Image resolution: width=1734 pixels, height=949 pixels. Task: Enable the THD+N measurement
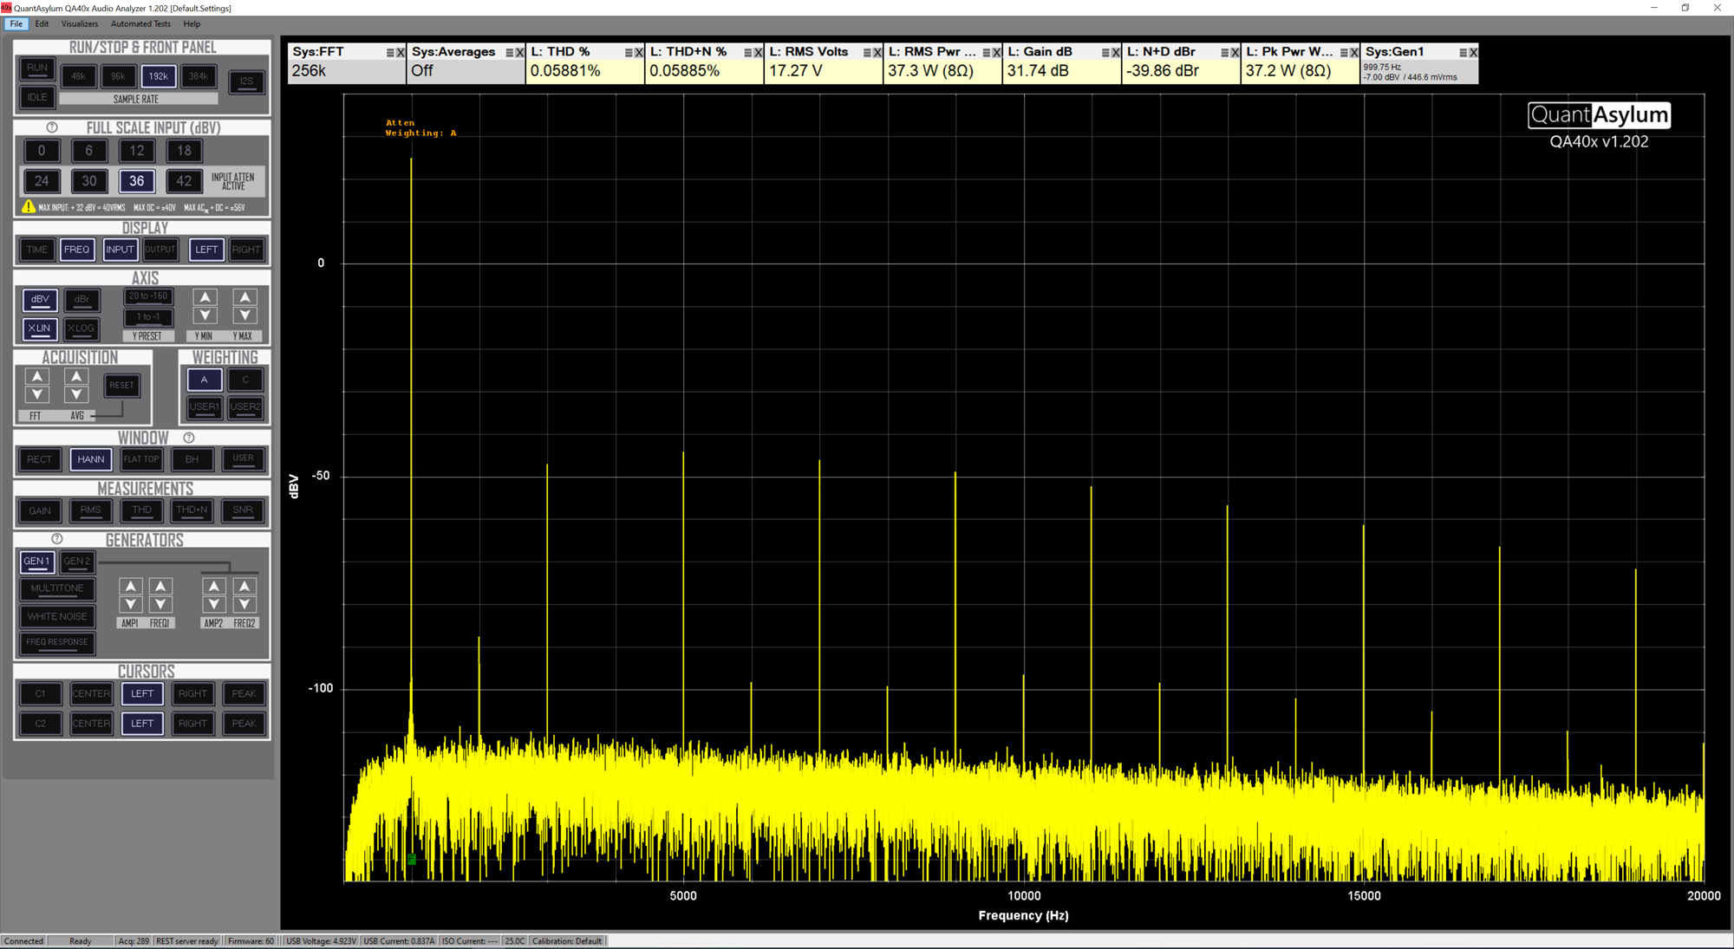[192, 510]
